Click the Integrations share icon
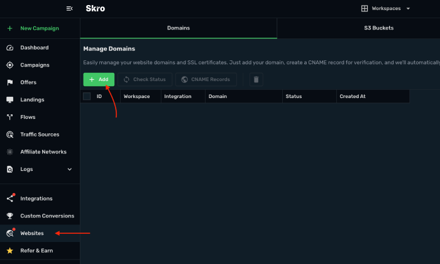440x264 pixels. coord(10,199)
